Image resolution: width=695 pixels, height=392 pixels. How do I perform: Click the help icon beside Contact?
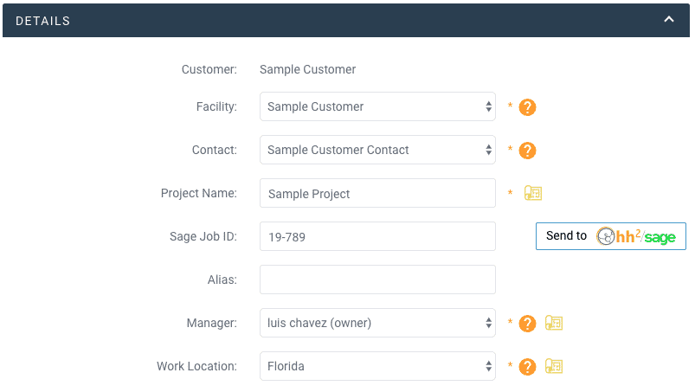tap(527, 151)
